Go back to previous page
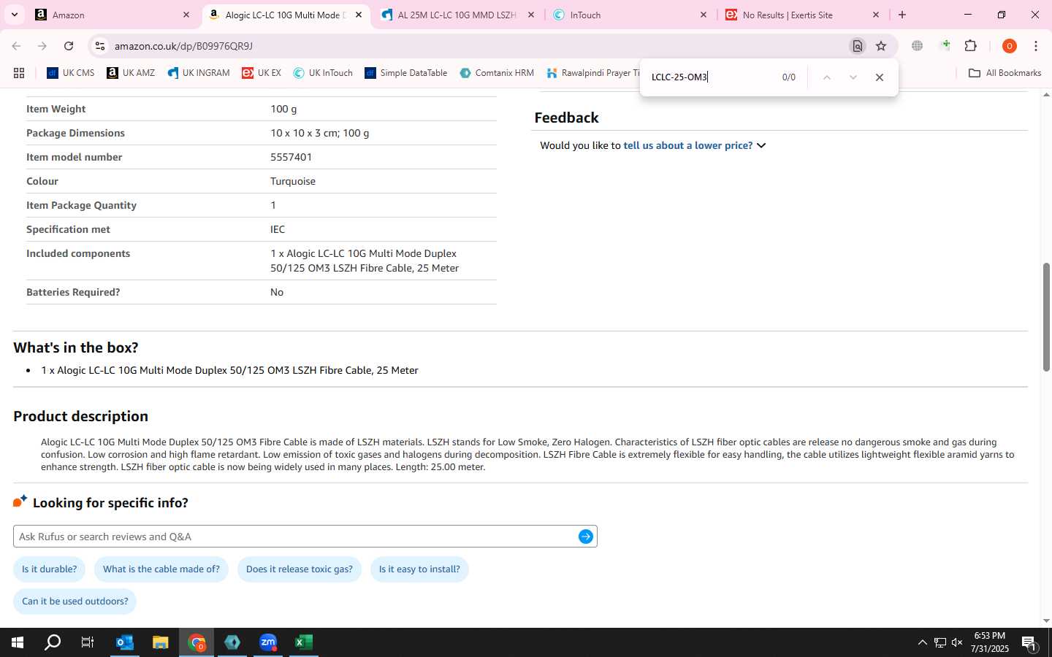The image size is (1052, 657). coord(16,46)
